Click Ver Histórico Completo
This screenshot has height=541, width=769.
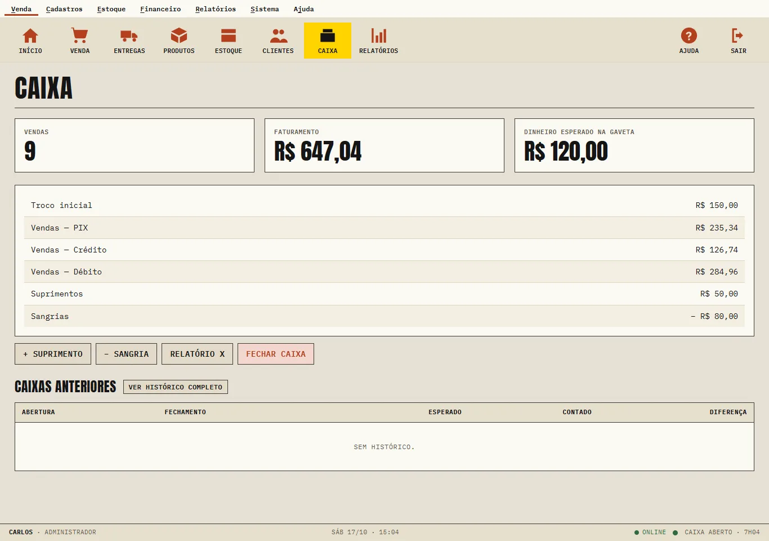point(176,387)
